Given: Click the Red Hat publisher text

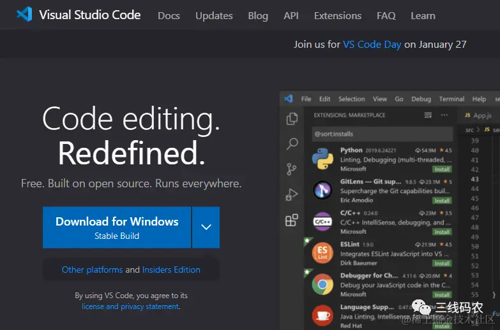Looking at the screenshot, I should click(351, 326).
